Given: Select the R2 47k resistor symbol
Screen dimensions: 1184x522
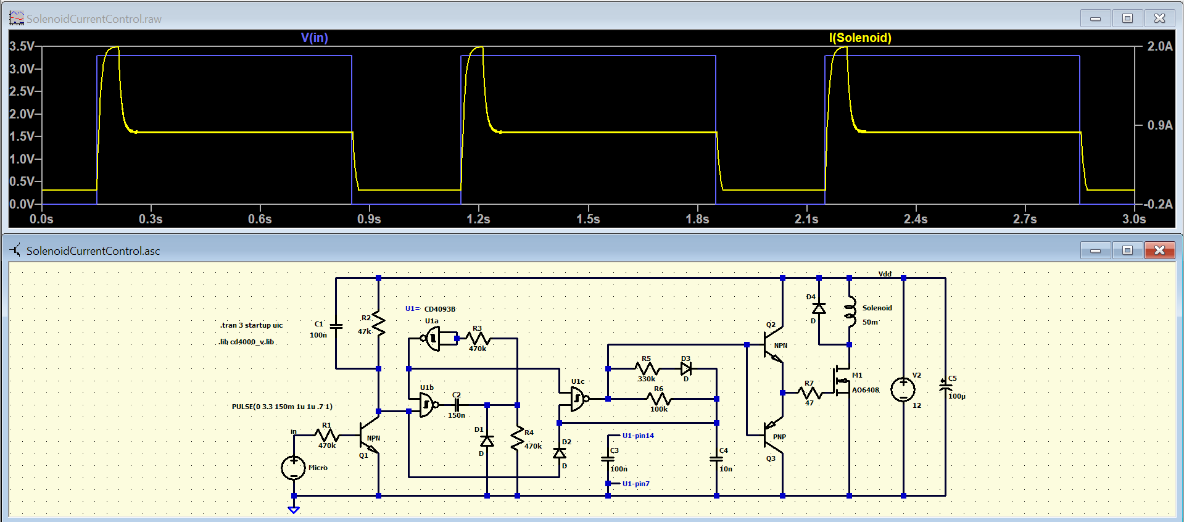Looking at the screenshot, I should pyautogui.click(x=378, y=324).
